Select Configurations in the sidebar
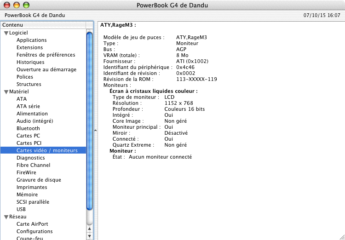This screenshot has height=240, width=345. click(34, 231)
